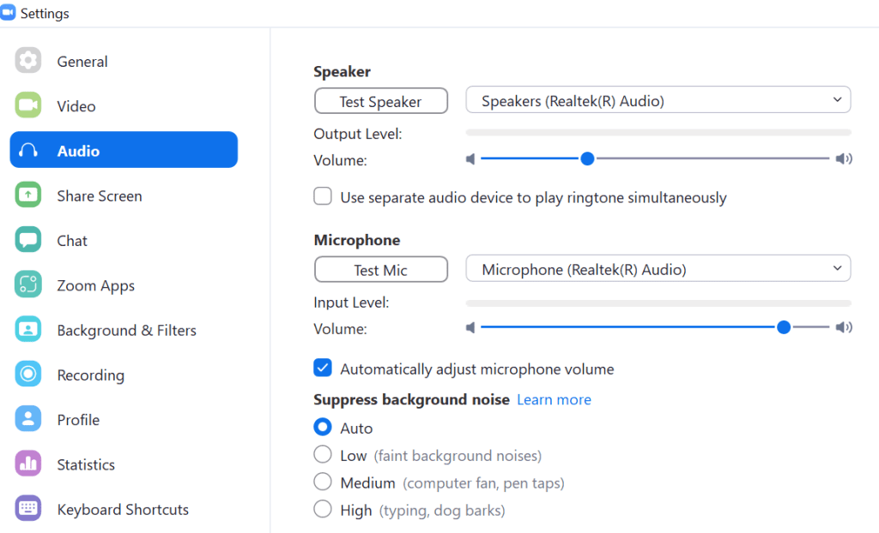This screenshot has width=879, height=533.
Task: Click the Background & Filters icon
Action: coord(27,330)
